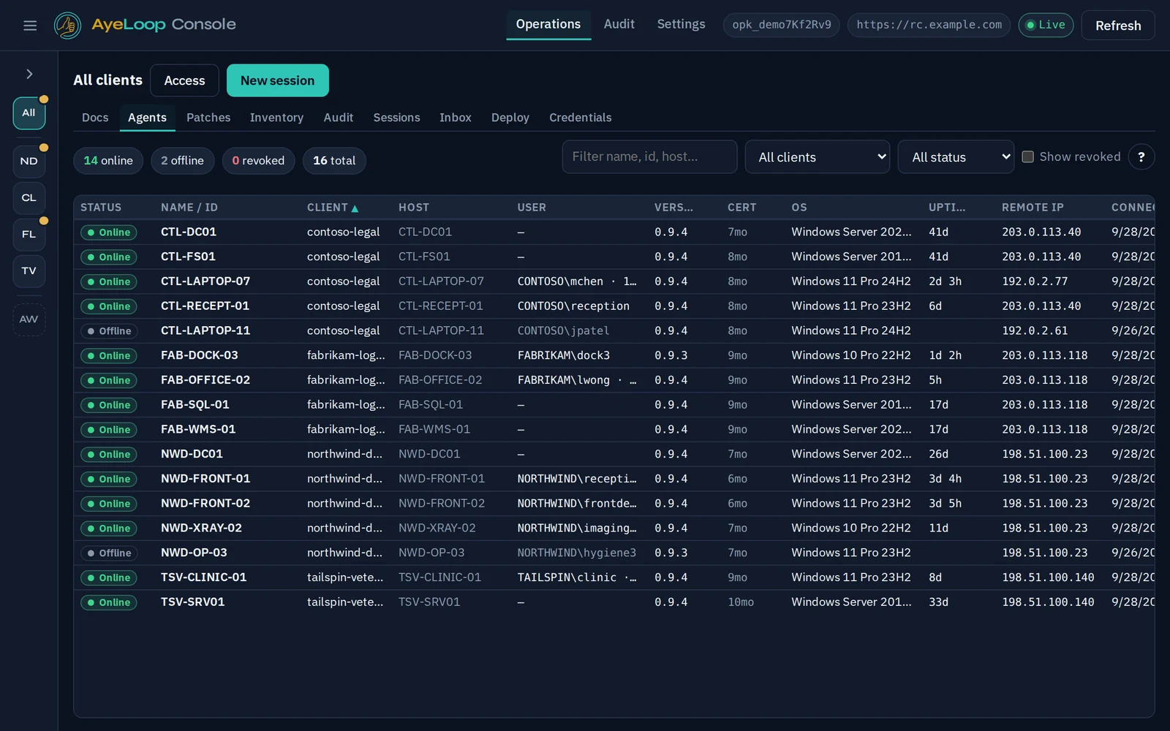1170x731 pixels.
Task: Click the https://rc.example.com URL chip
Action: pos(929,25)
